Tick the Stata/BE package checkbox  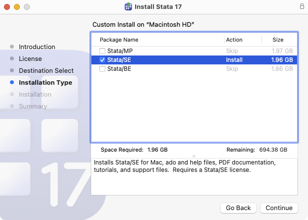pos(102,69)
